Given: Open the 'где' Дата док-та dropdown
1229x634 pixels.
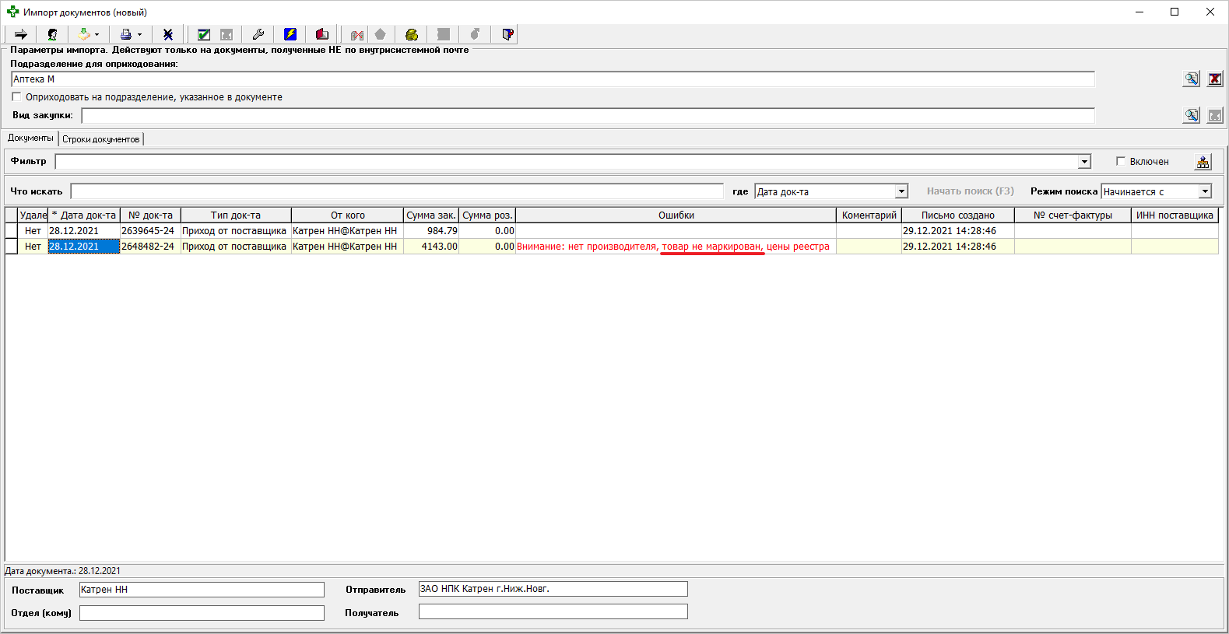Looking at the screenshot, I should [901, 191].
